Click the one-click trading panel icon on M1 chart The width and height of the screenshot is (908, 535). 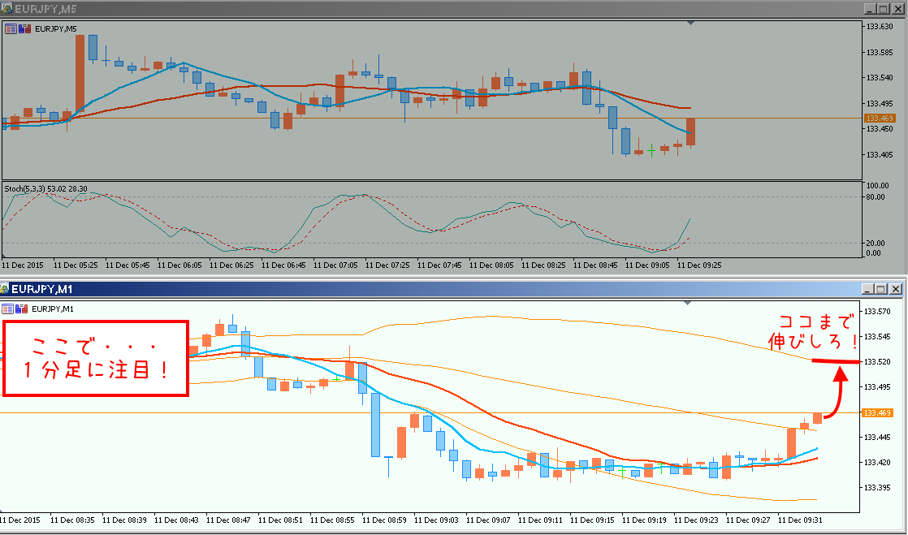click(9, 308)
